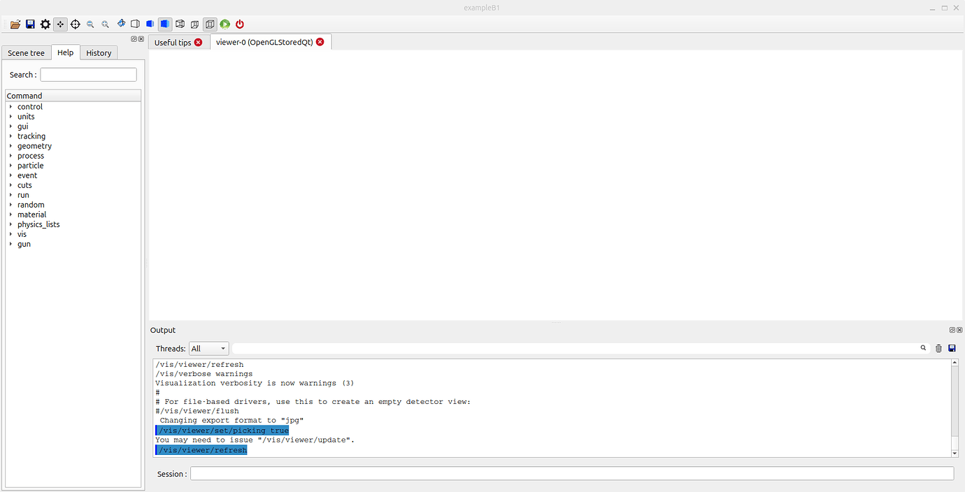
Task: Save the output log to a file
Action: pos(952,348)
